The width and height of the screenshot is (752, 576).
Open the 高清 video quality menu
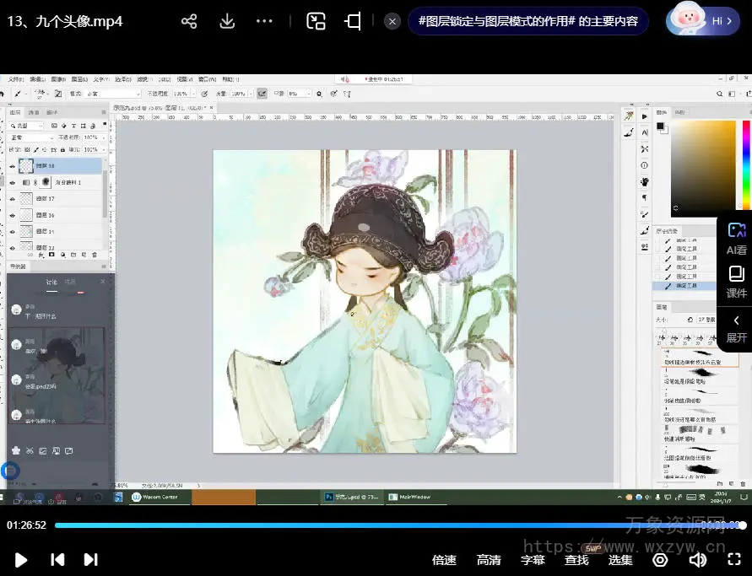(489, 559)
